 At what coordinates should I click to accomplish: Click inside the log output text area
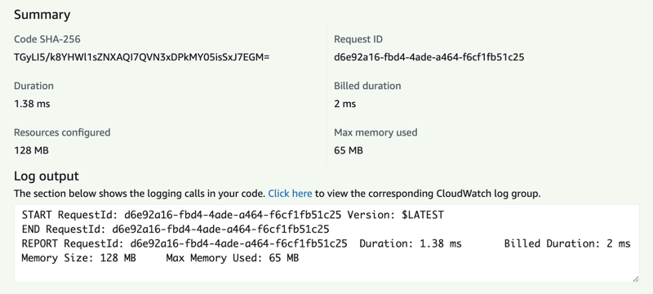326,243
